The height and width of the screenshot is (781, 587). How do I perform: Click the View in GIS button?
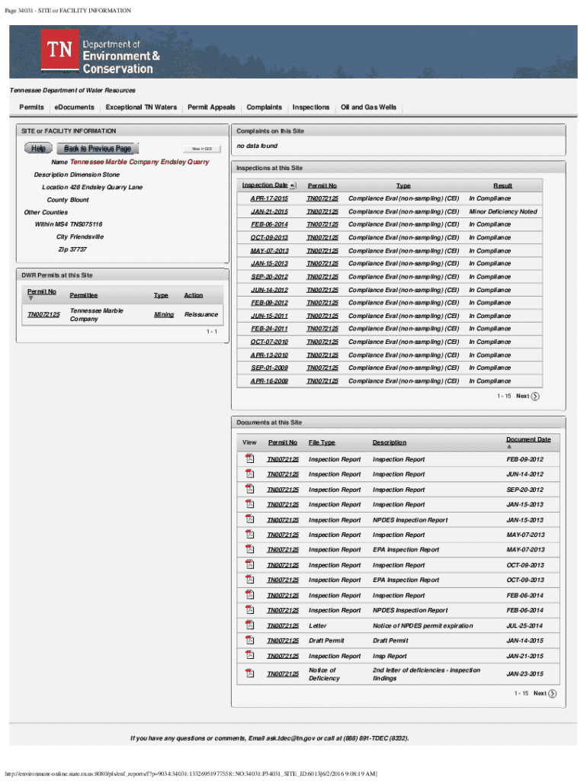201,148
